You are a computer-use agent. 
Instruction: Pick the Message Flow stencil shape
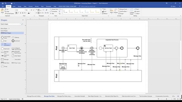point(5,52)
